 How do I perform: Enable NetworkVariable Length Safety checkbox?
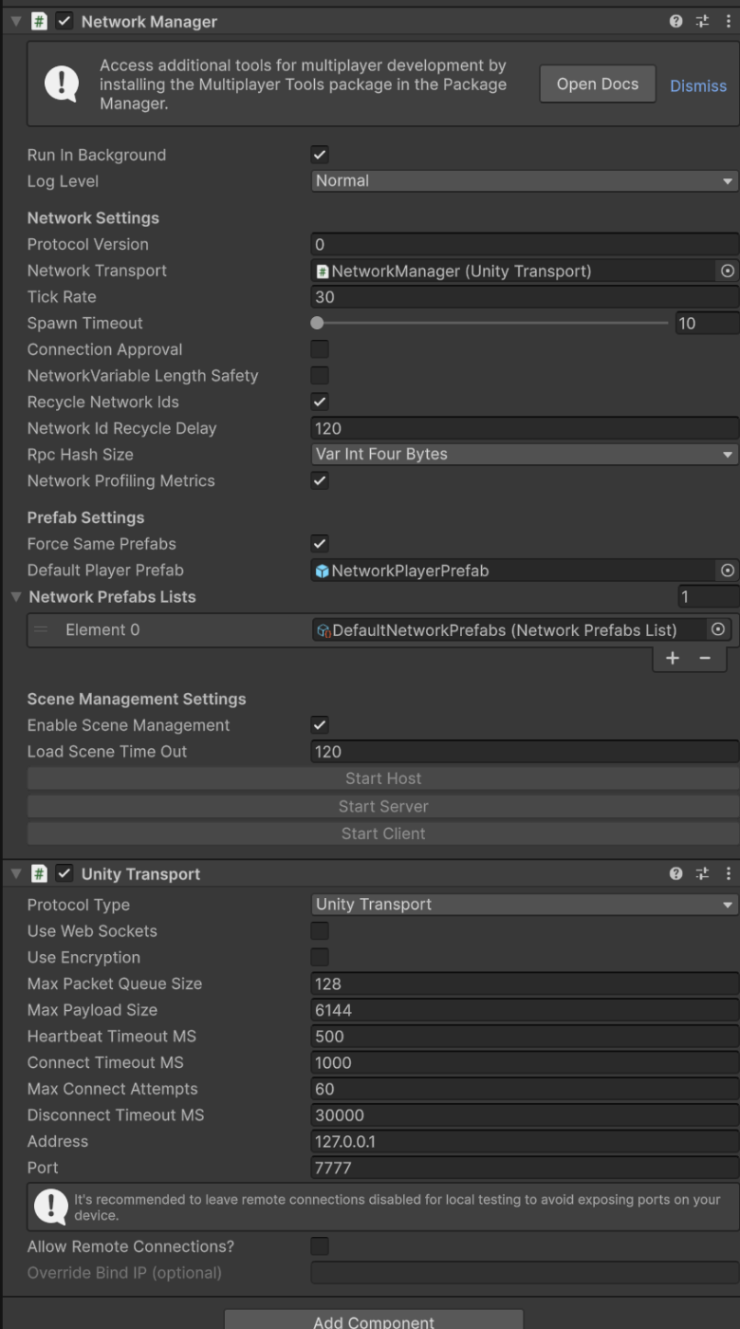[321, 376]
